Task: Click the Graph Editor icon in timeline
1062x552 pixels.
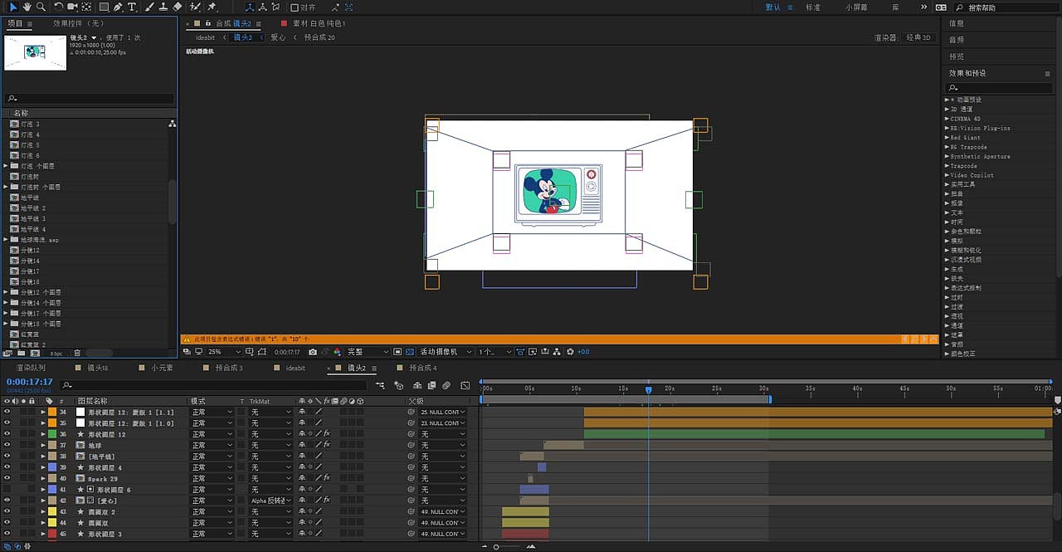Action: coord(465,385)
